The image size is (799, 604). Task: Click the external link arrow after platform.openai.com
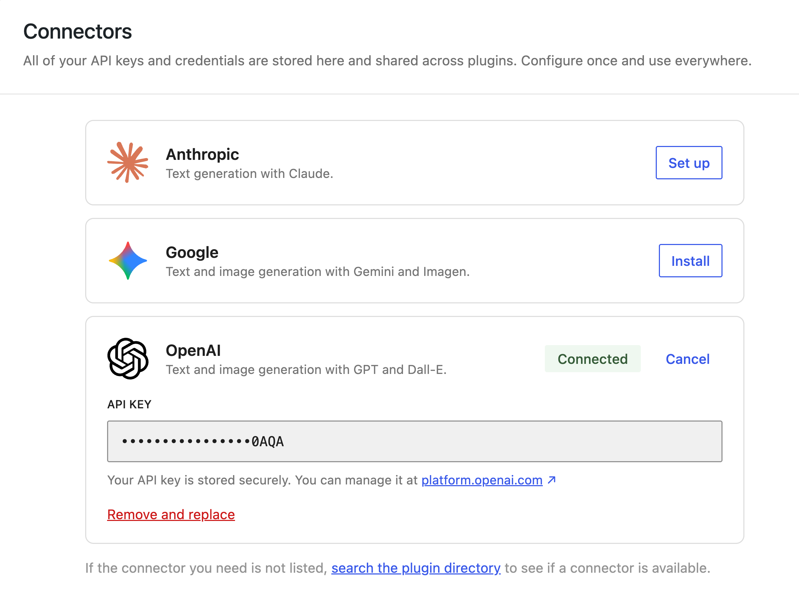551,480
